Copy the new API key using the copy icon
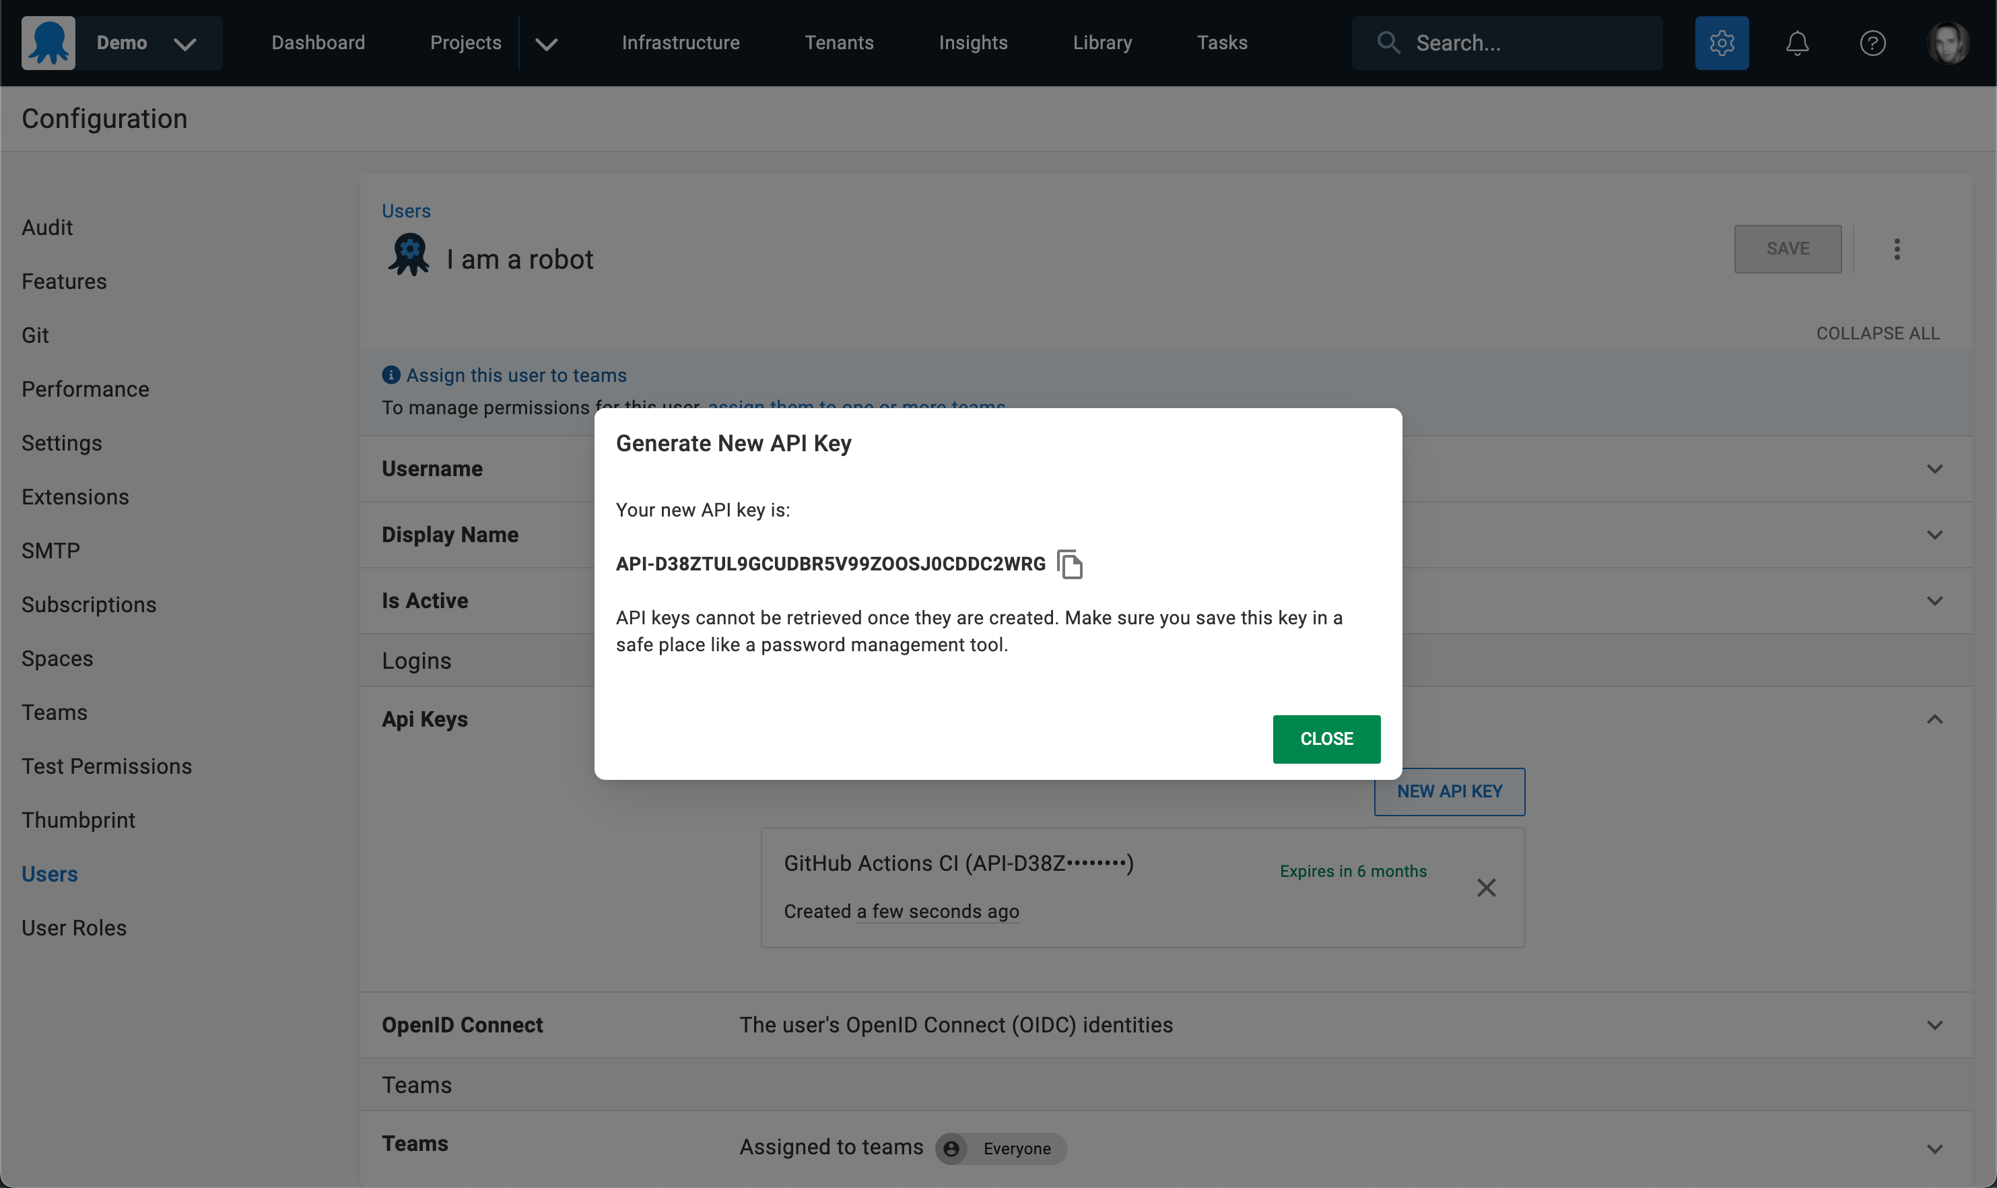 [1071, 564]
